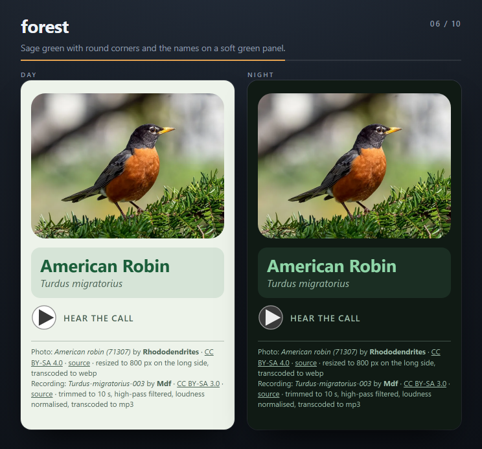The height and width of the screenshot is (449, 482).
Task: Click the Mdf author name in Day card
Action: tap(164, 384)
